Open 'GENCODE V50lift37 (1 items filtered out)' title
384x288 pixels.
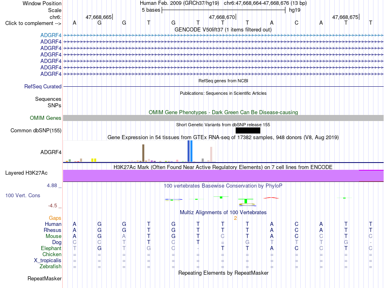tap(223, 29)
